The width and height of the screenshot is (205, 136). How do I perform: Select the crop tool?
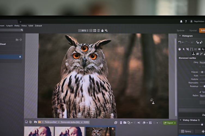[x=188, y=49]
